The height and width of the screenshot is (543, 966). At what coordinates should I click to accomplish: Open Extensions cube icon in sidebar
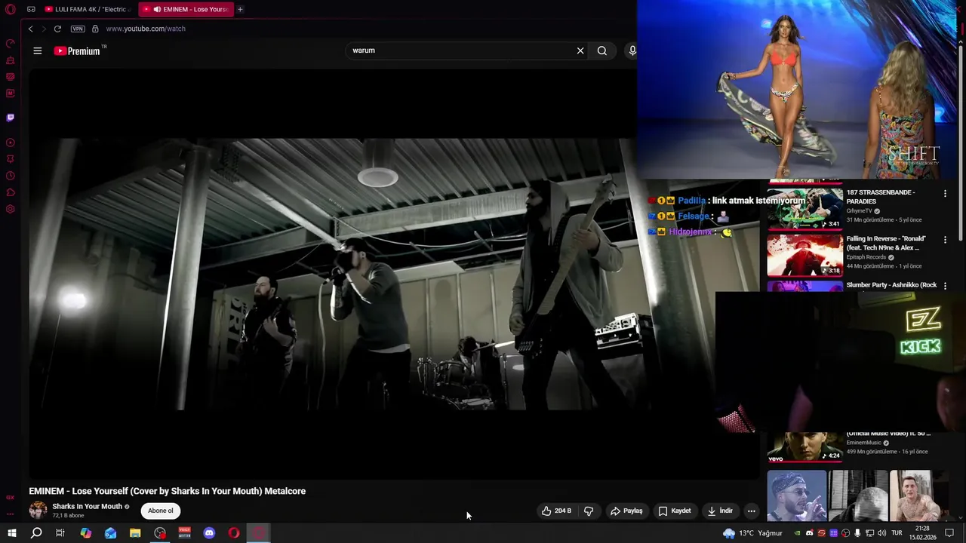[11, 192]
